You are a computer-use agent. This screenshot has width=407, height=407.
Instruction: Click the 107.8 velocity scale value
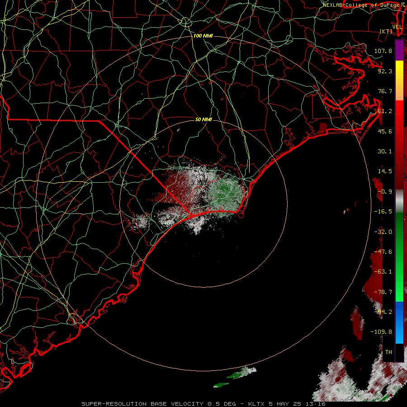[383, 51]
